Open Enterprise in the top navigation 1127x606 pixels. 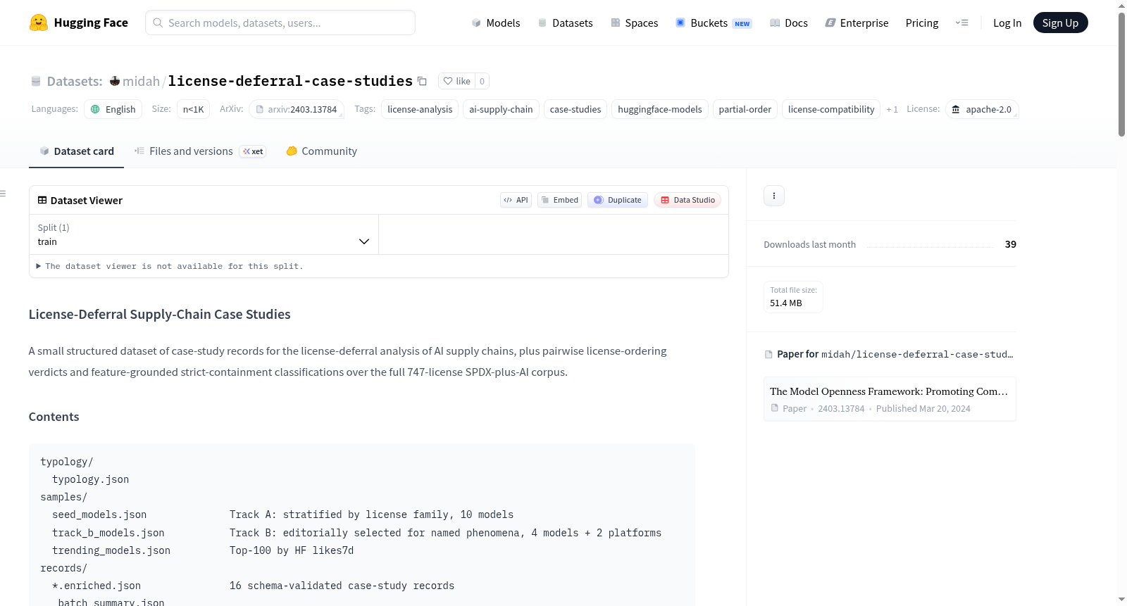tap(857, 23)
